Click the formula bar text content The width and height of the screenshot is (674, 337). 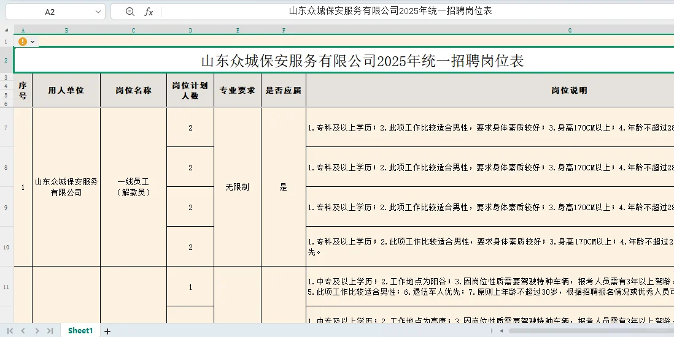390,11
